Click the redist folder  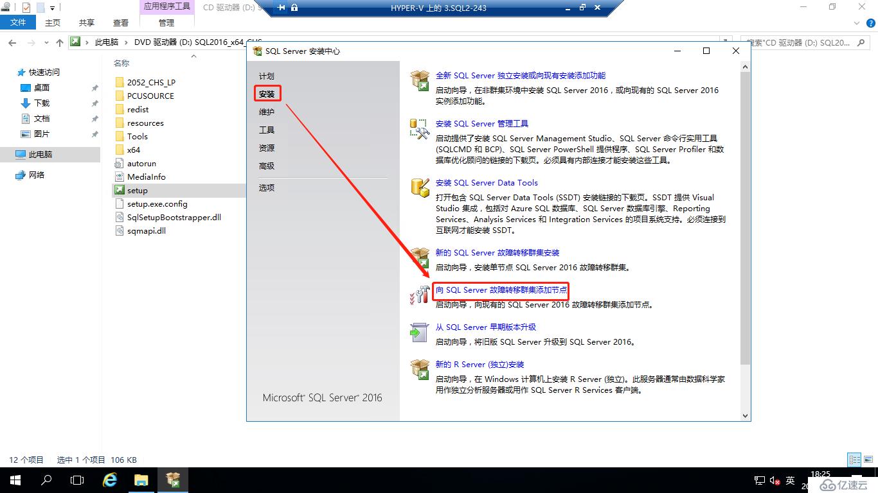pos(138,110)
